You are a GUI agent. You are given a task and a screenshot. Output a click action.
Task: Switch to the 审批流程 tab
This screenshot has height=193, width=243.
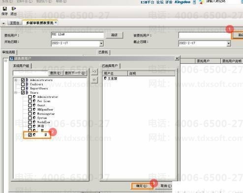pyautogui.click(x=9, y=52)
